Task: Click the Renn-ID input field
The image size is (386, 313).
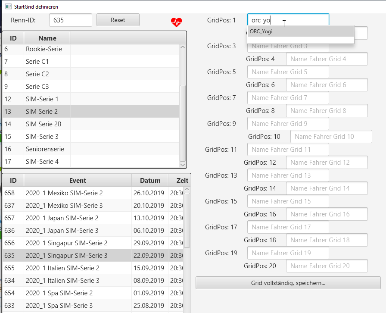Action: 70,20
